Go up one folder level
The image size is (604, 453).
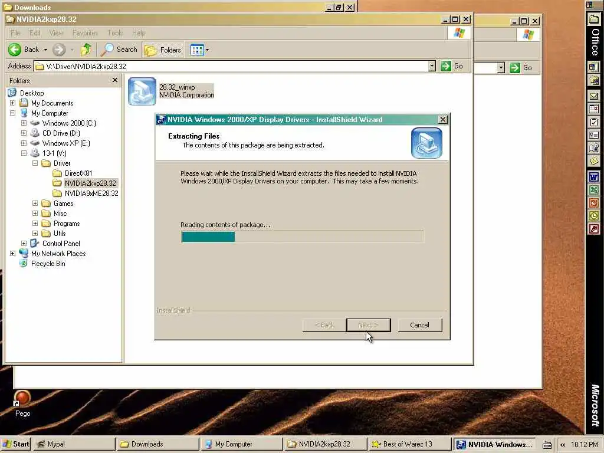pos(86,50)
